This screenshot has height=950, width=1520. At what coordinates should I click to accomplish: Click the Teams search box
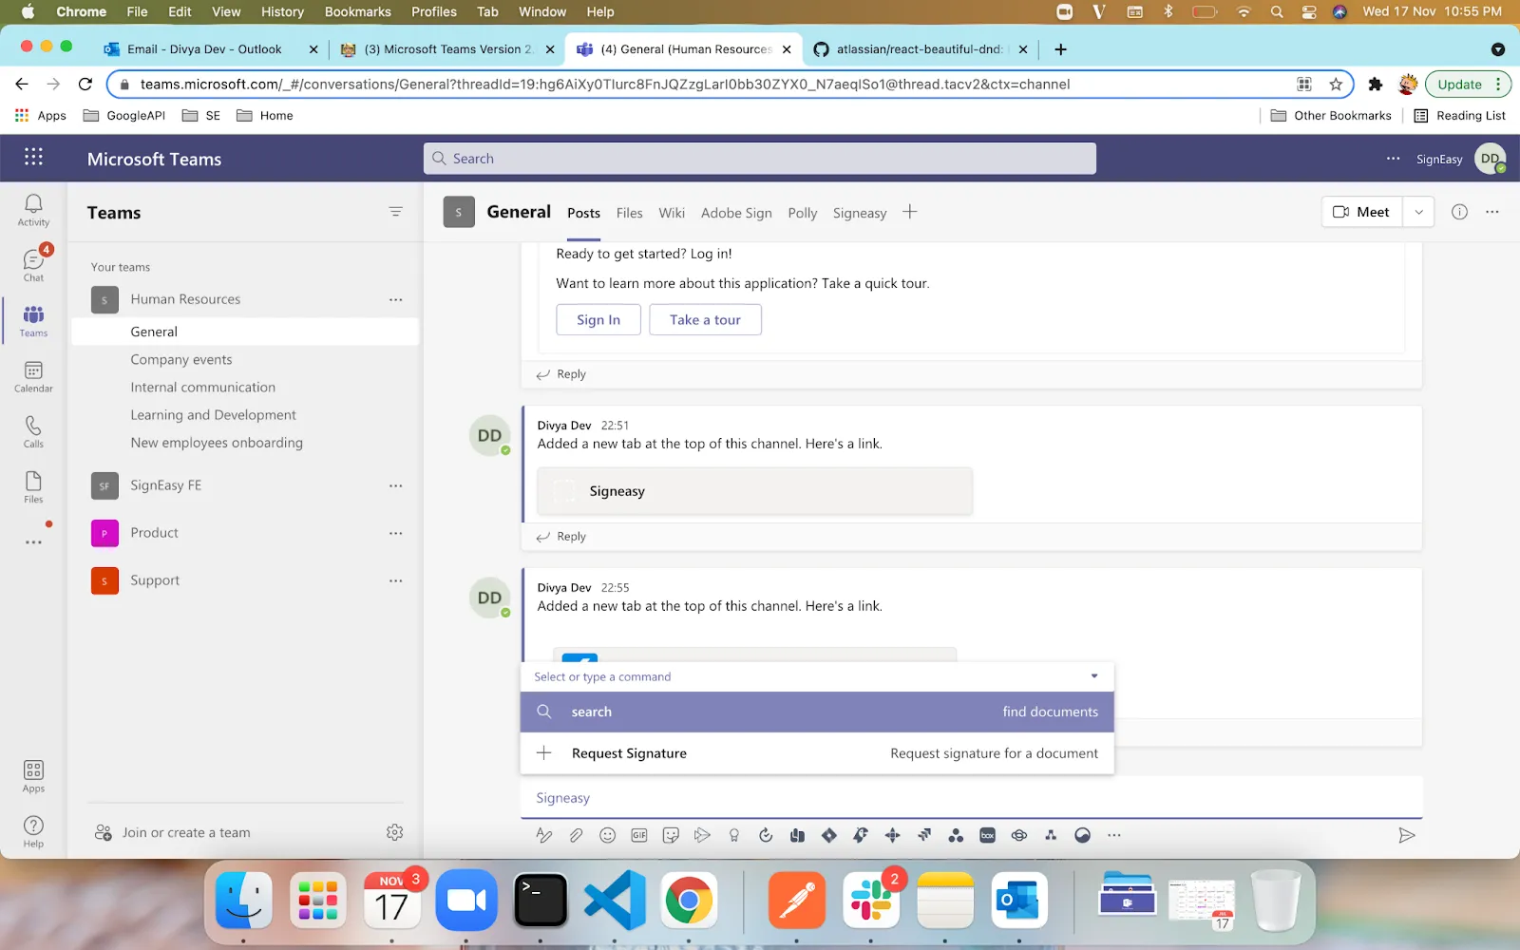[x=760, y=159]
